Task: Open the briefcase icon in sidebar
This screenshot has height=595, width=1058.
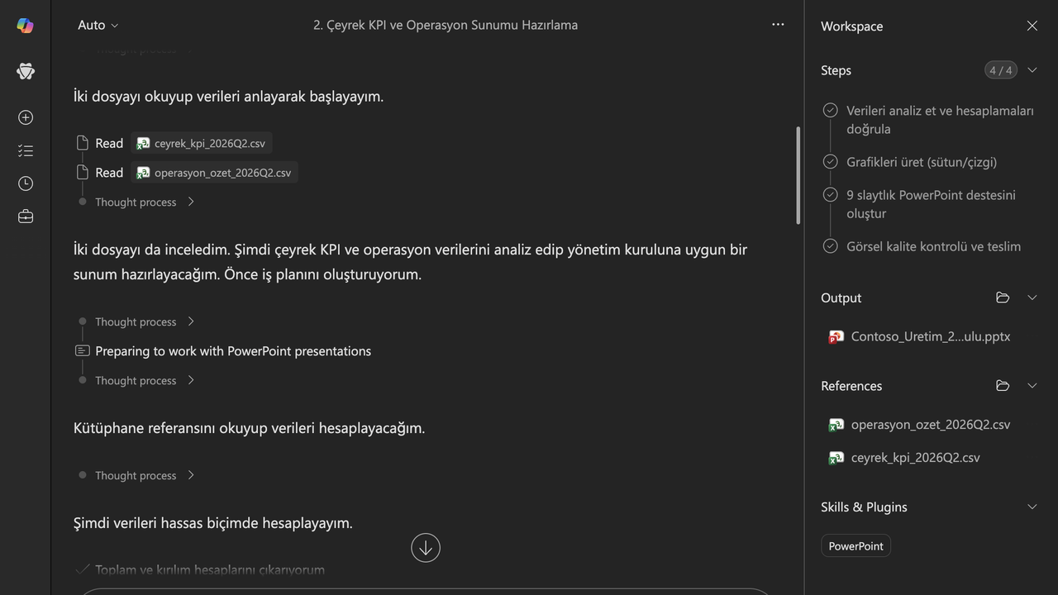Action: point(26,217)
